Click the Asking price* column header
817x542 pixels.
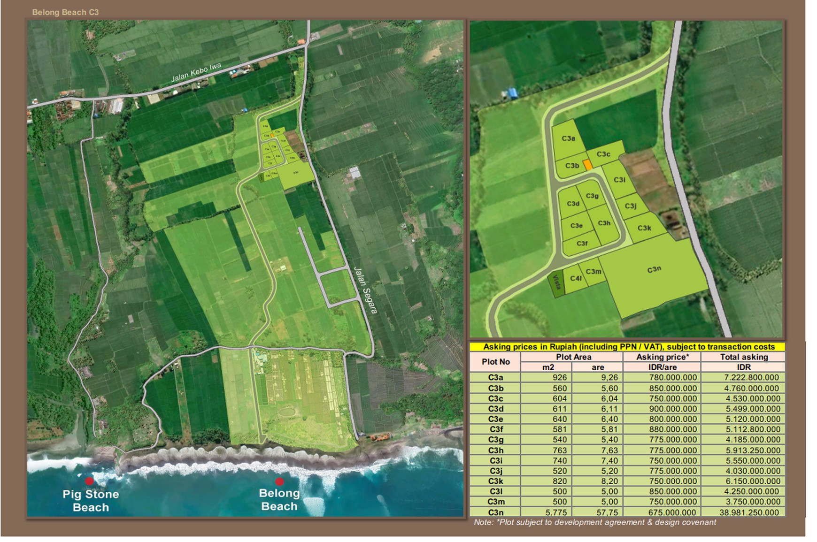point(662,357)
